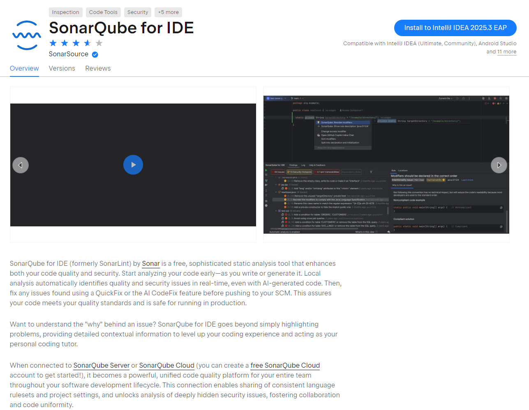Expand the 11 more compatible IDEs link

point(507,52)
